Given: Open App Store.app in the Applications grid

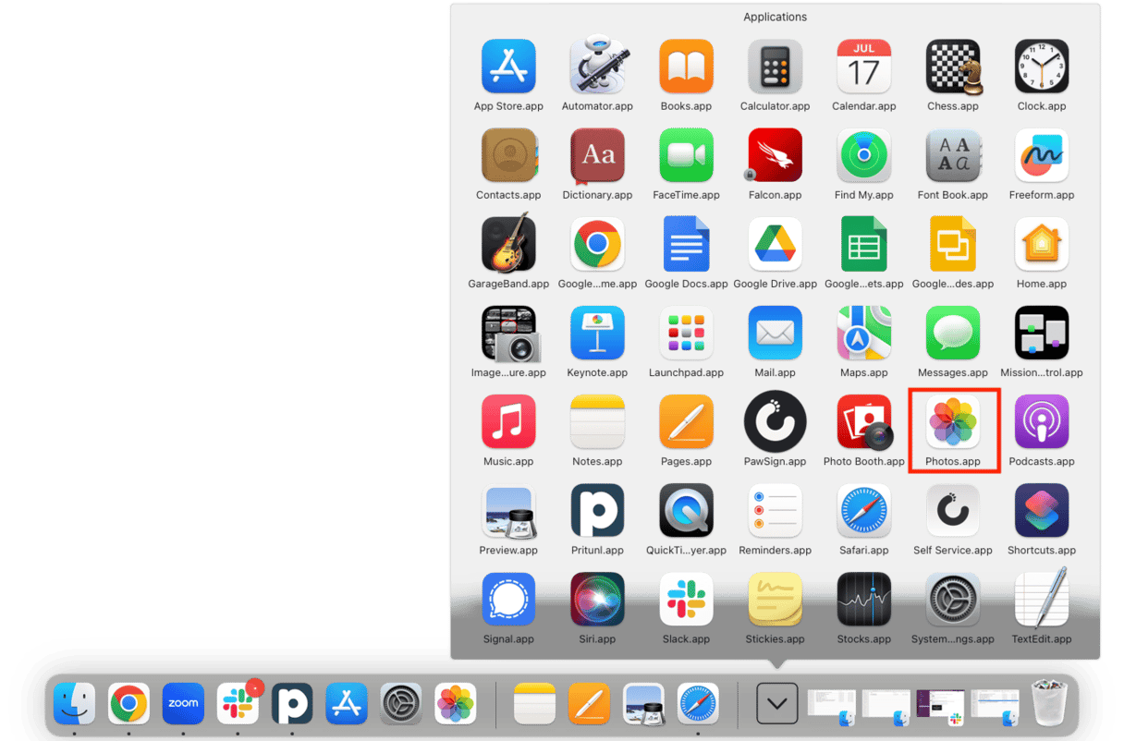Looking at the screenshot, I should tap(508, 67).
